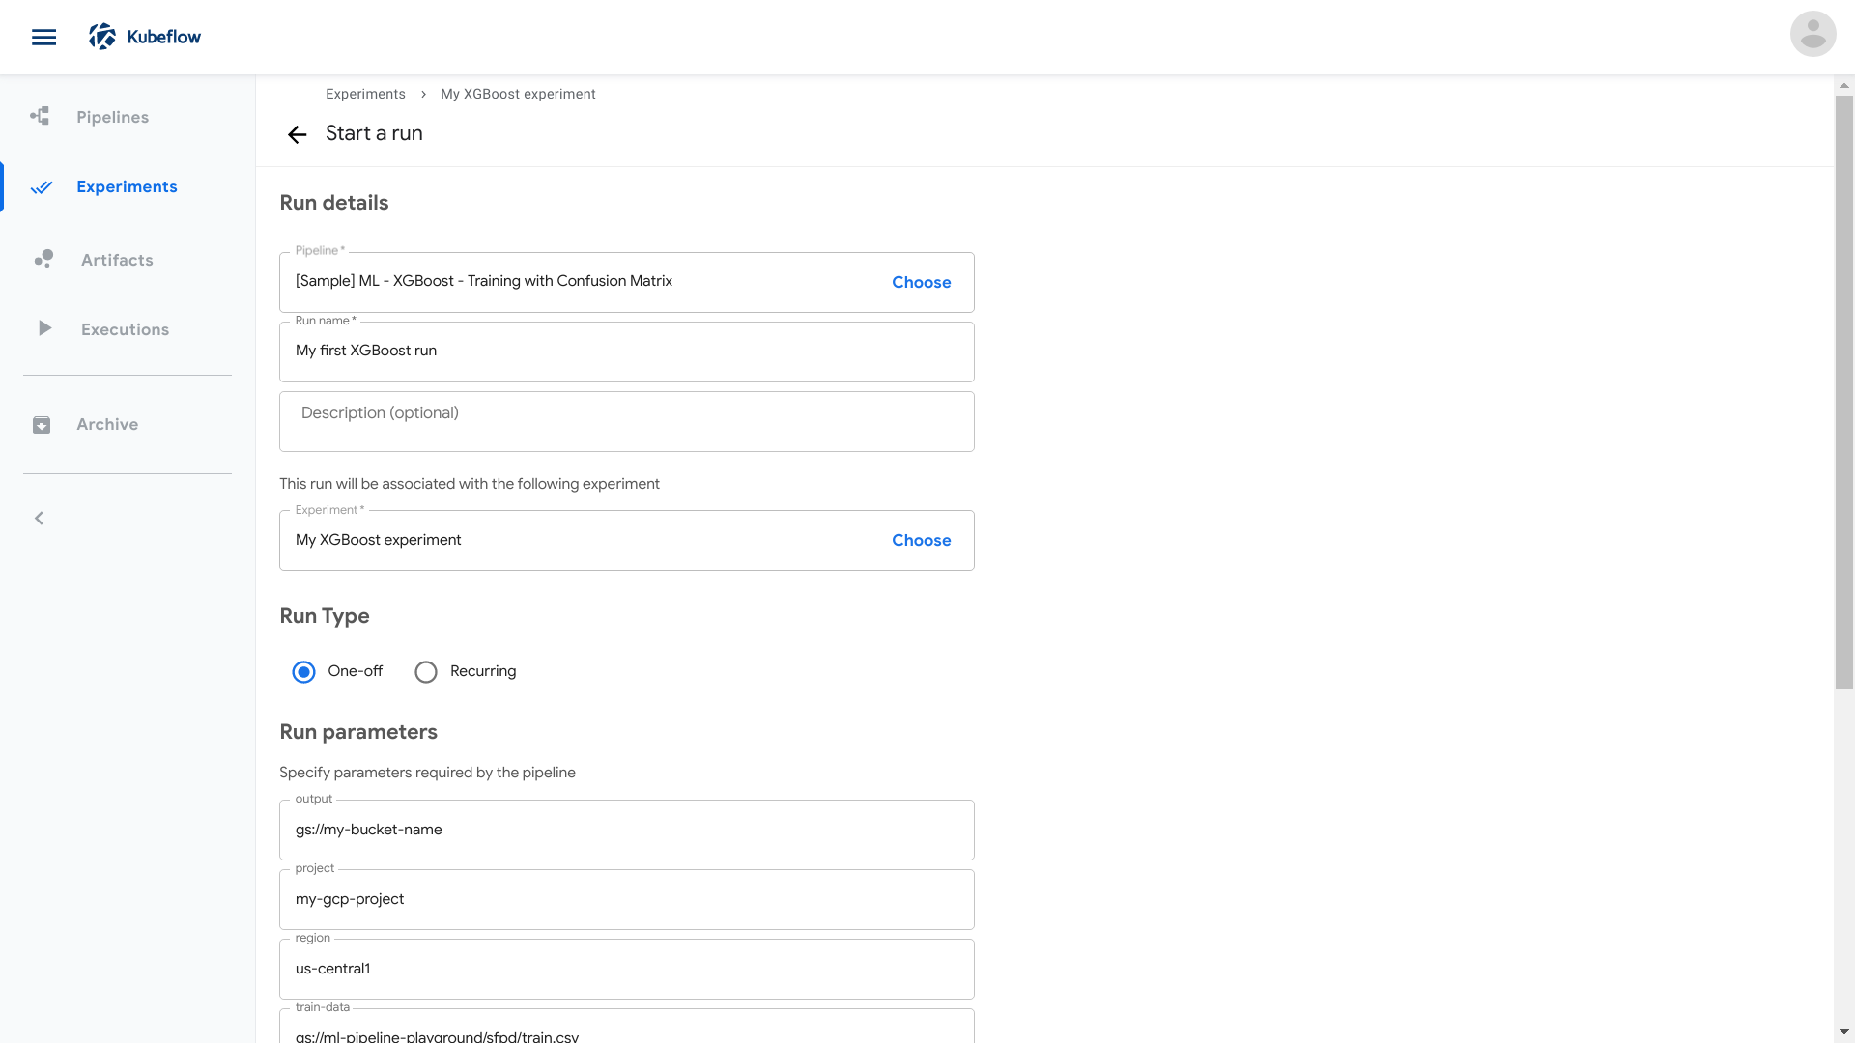This screenshot has height=1043, width=1855.
Task: Open the Executions section
Action: [125, 329]
